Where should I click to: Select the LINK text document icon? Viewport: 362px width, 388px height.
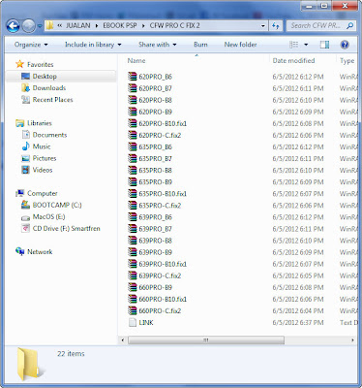(133, 322)
